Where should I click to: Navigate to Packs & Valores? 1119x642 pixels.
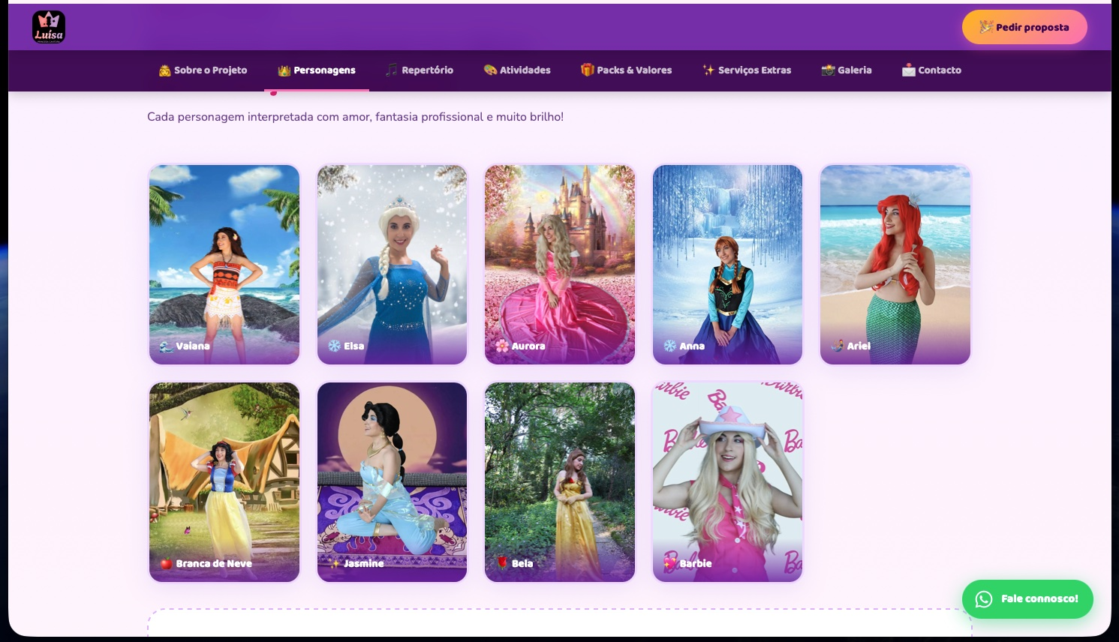point(626,70)
